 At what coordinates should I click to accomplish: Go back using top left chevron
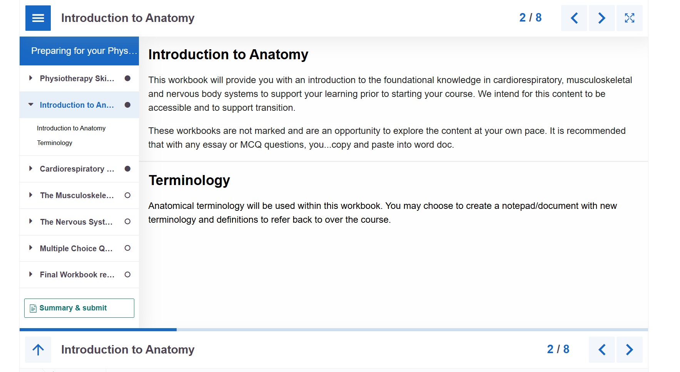(574, 18)
